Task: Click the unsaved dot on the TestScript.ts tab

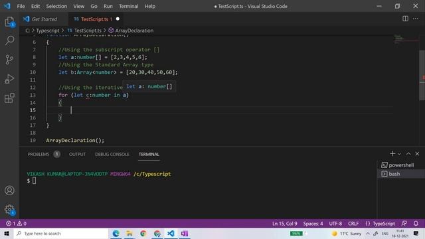Action: pyautogui.click(x=118, y=19)
